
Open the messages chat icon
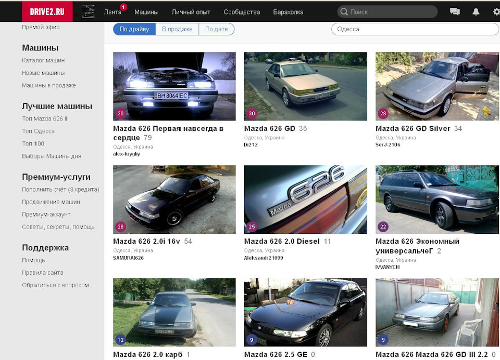pos(455,12)
